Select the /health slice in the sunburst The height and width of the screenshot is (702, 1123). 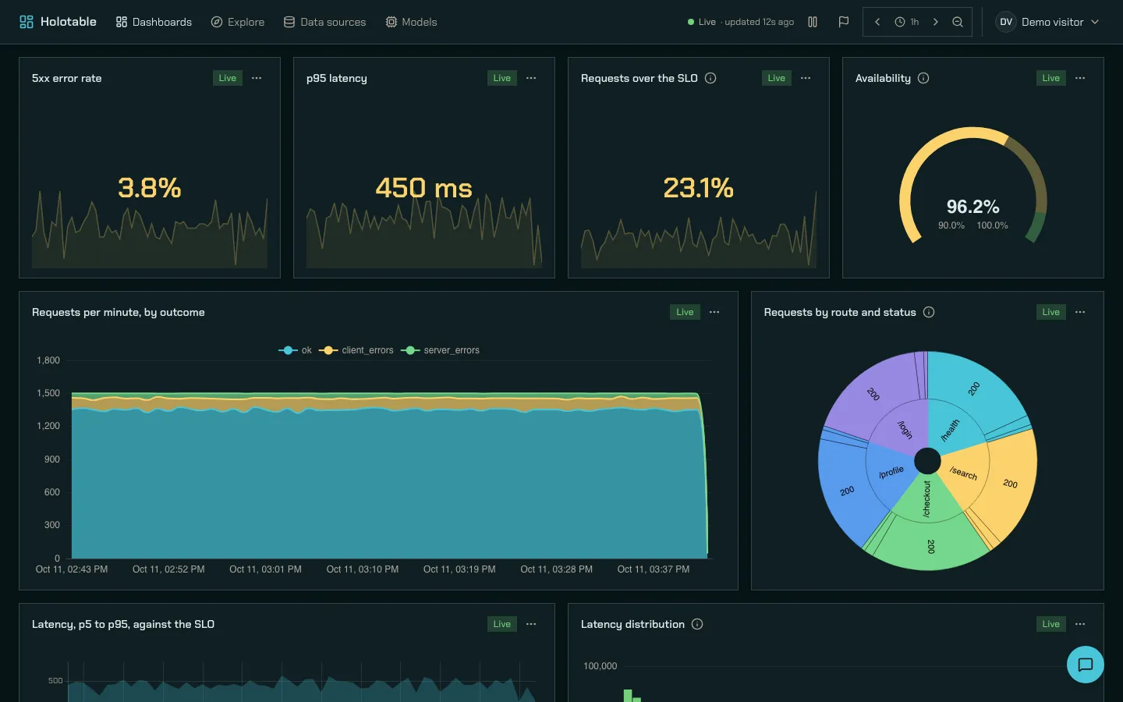pos(950,429)
